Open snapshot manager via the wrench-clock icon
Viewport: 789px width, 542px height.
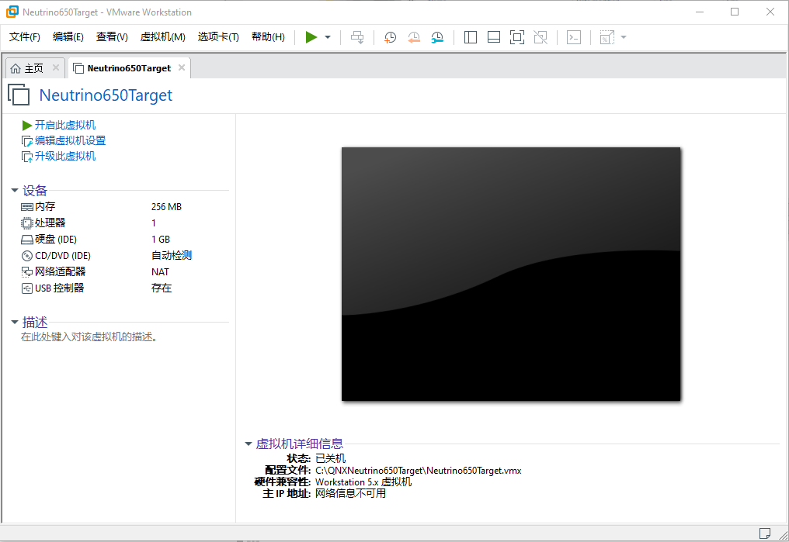[437, 36]
